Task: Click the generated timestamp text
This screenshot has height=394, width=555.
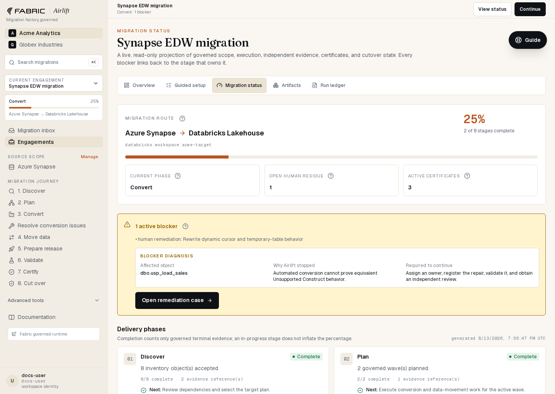Action: coord(498,339)
